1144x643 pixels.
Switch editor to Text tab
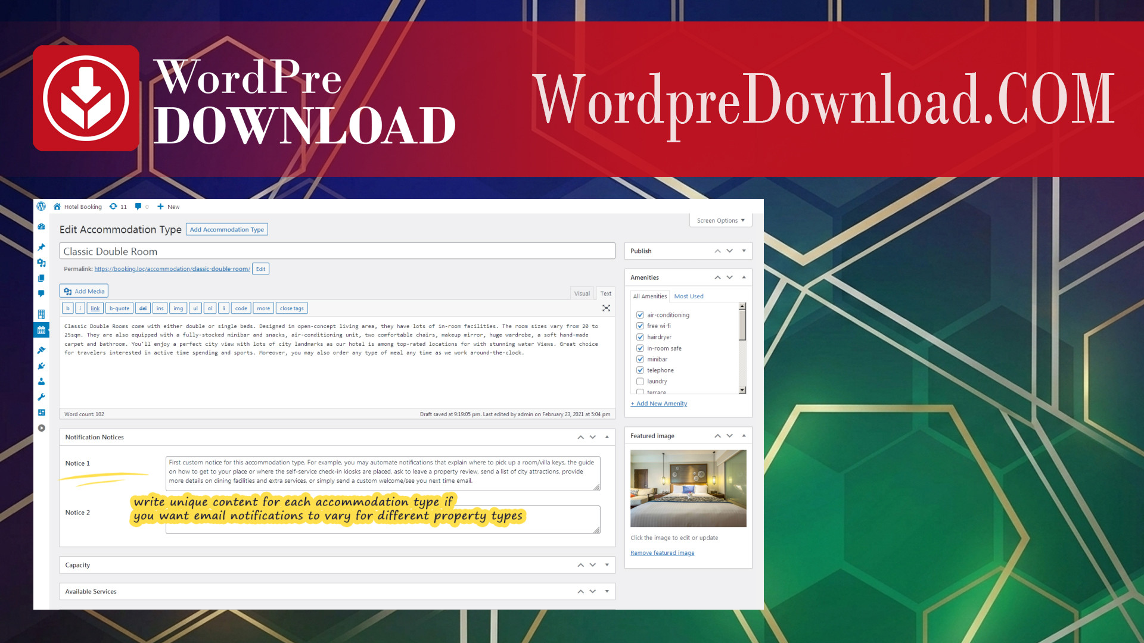pos(605,294)
